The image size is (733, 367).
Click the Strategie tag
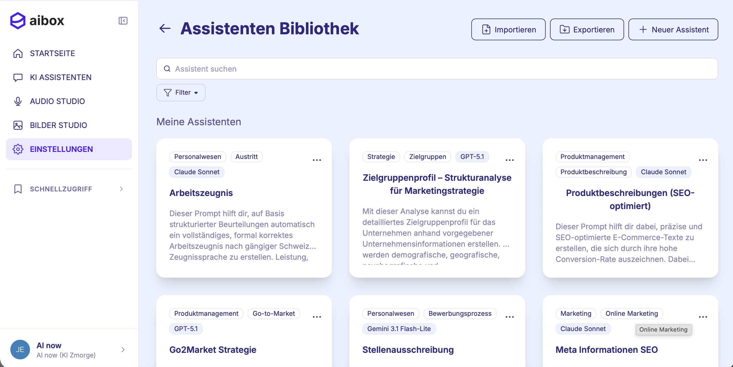click(381, 157)
